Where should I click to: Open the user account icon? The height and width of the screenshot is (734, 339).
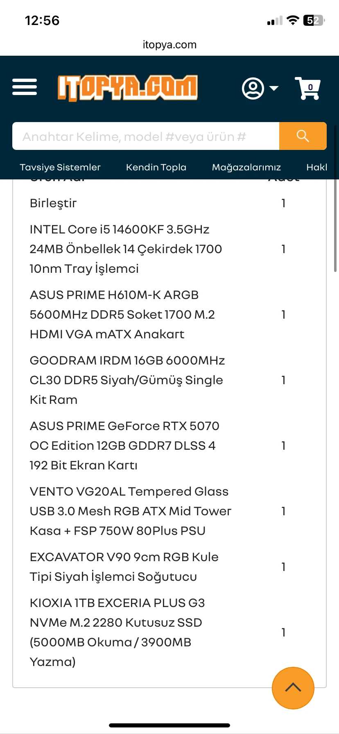(253, 88)
